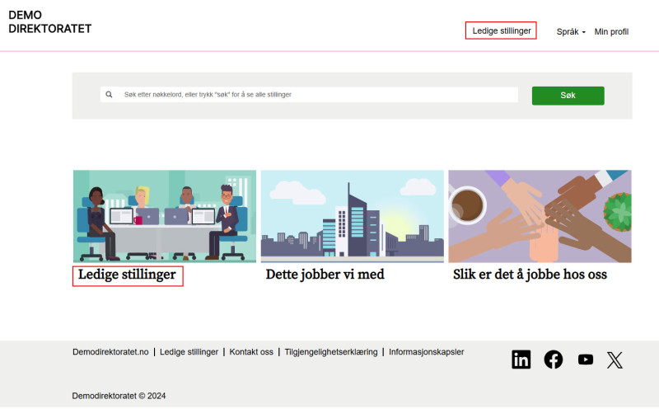Open the office workers illustration thumbnail
659x409 pixels.
164,216
